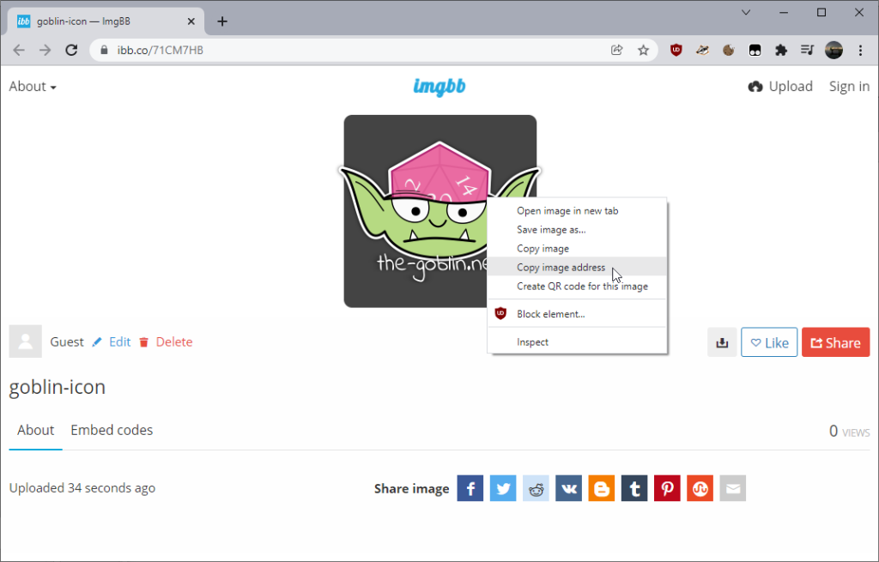879x562 pixels.
Task: Select Copy image address
Action: (x=577, y=268)
